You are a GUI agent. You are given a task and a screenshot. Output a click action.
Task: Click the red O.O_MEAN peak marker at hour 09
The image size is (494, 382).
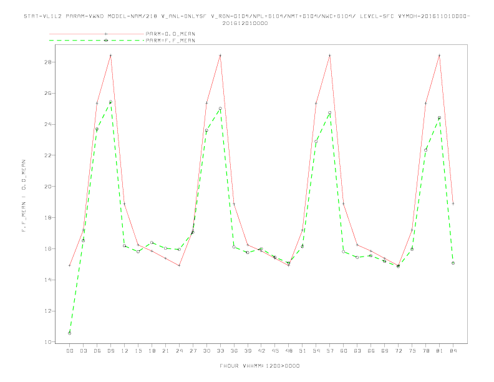click(110, 56)
